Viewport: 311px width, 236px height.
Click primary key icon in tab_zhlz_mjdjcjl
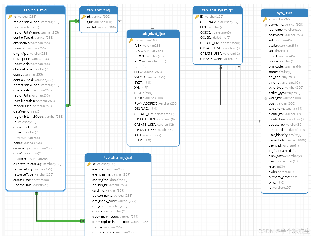(89, 164)
